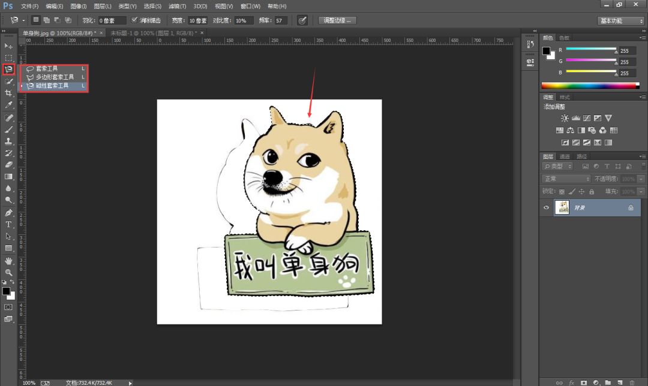Viewport: 648px width, 386px height.
Task: Select the Rectangular Marquee tool
Action: click(x=8, y=58)
